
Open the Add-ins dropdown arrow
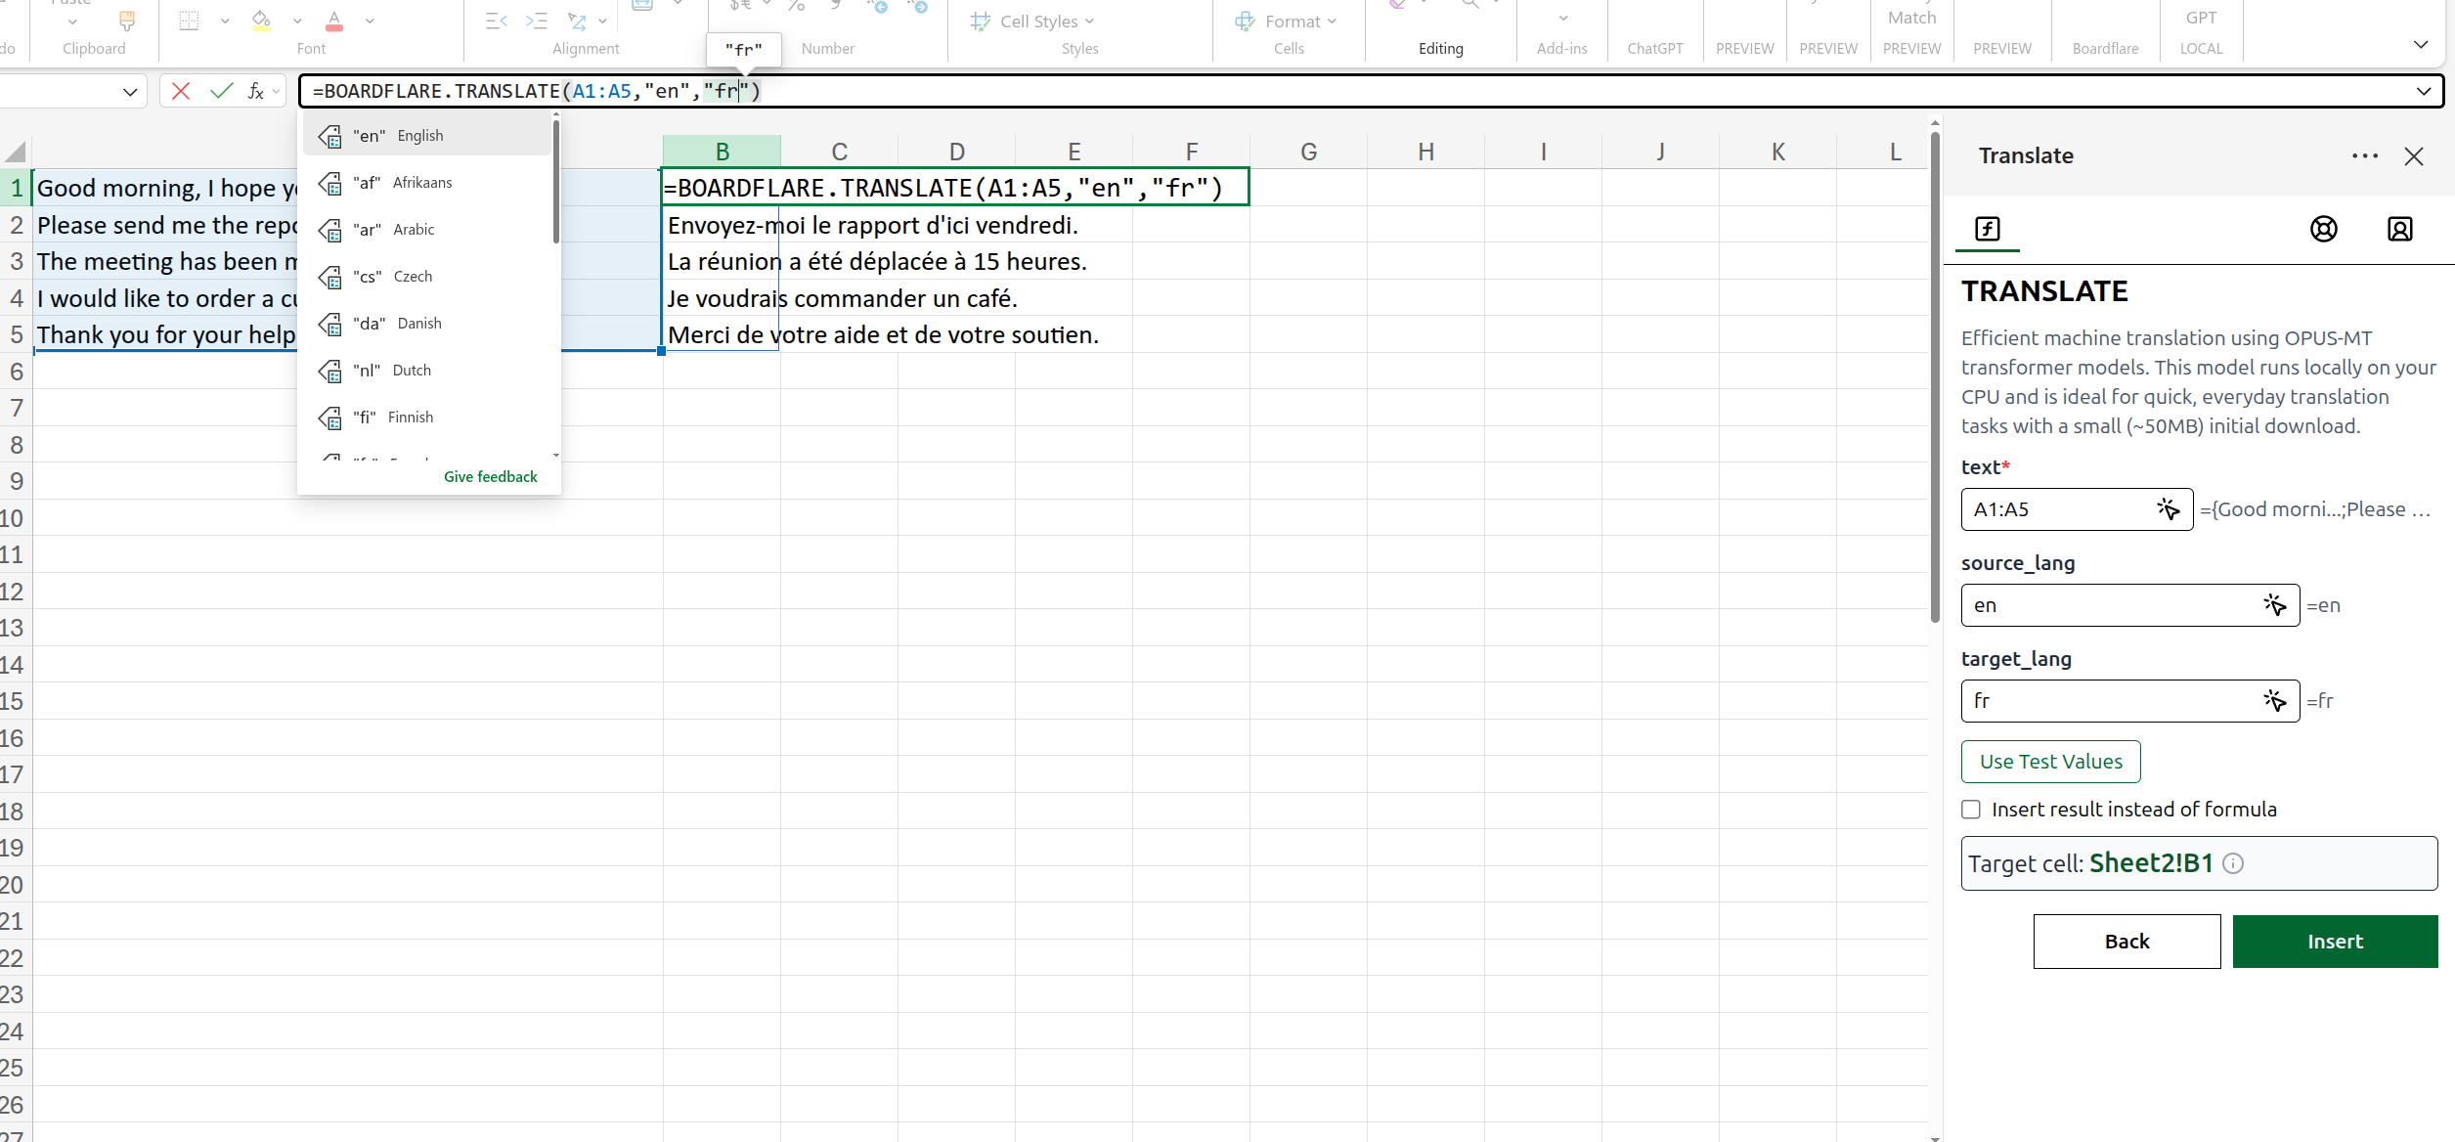1563,19
